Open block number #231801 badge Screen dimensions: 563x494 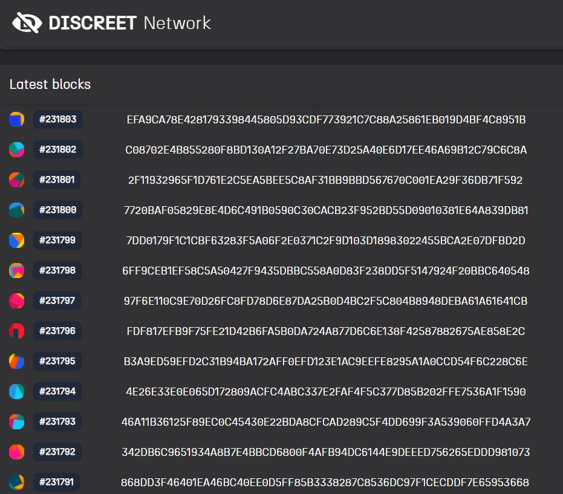57,180
